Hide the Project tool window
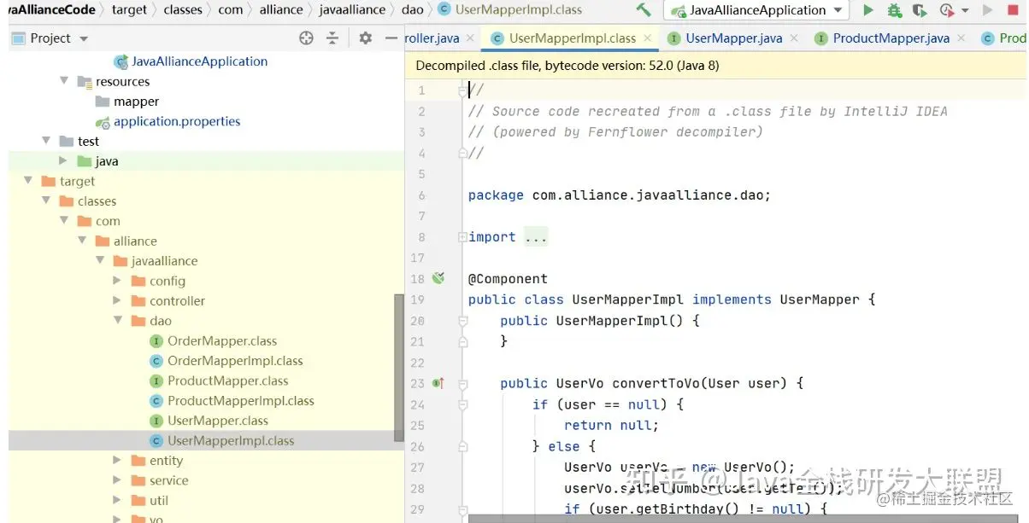1029x523 pixels. click(x=391, y=38)
